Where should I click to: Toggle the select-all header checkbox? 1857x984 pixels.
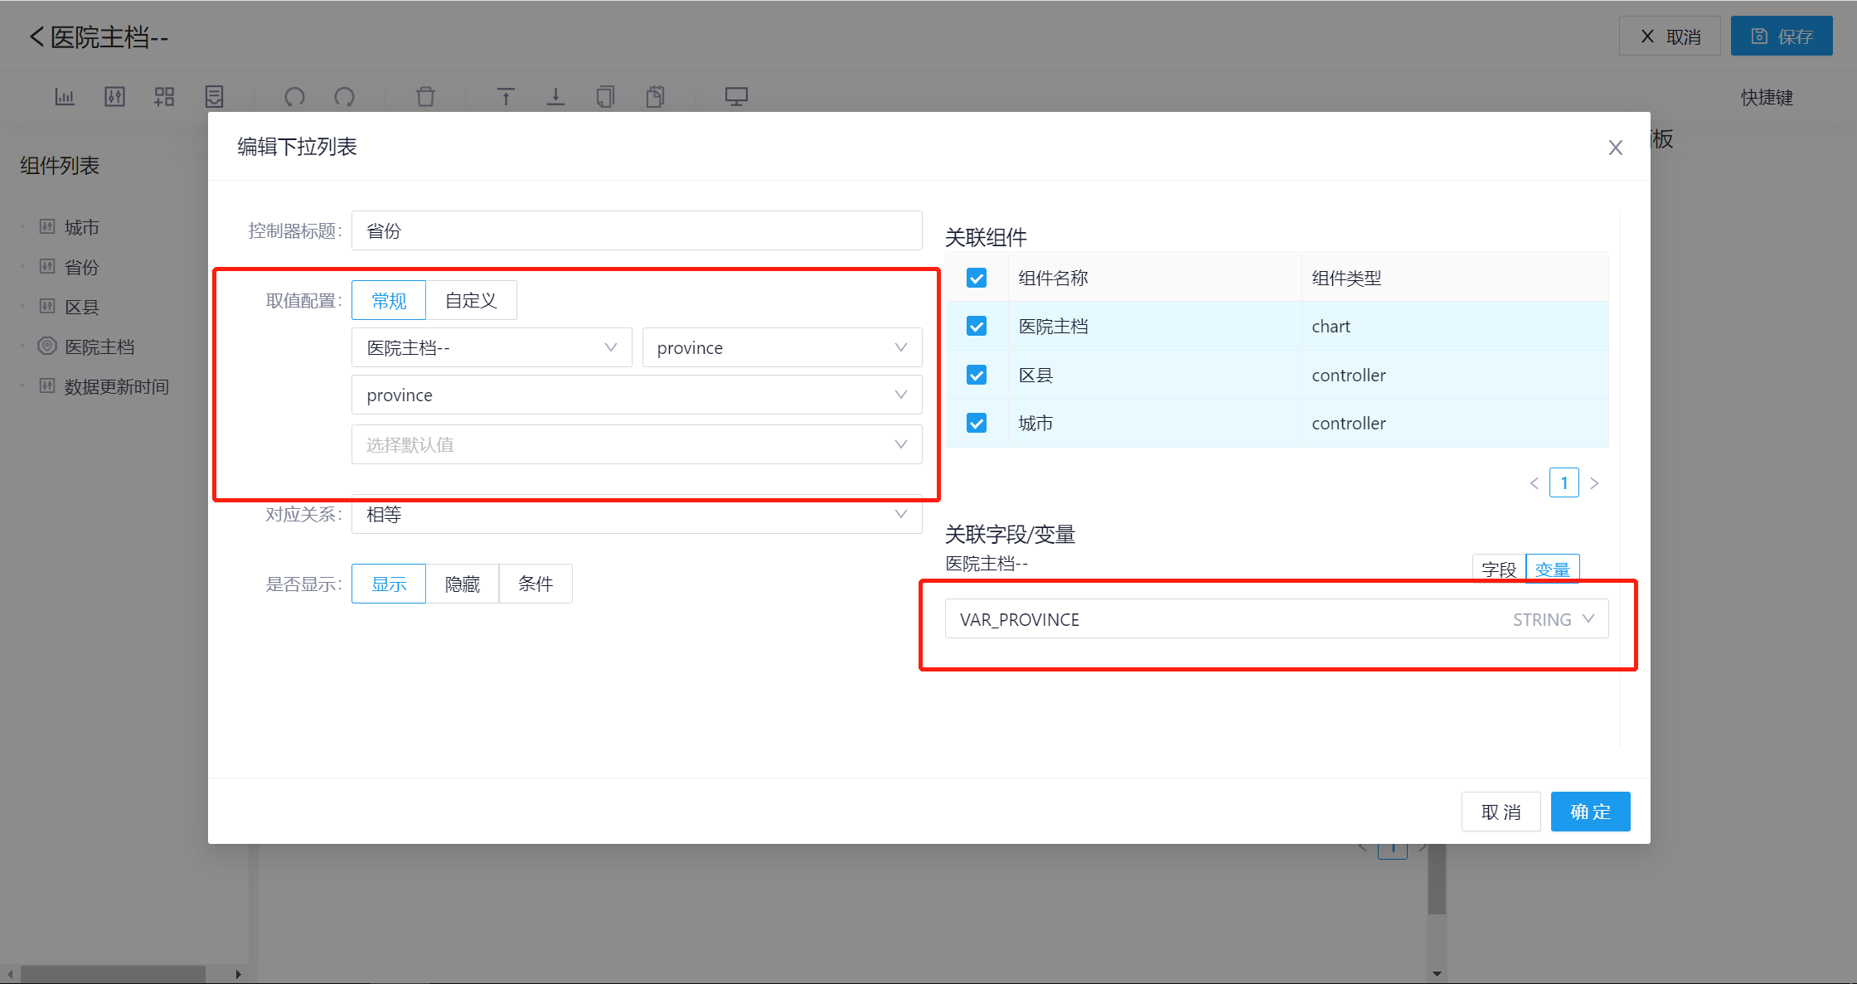[977, 279]
